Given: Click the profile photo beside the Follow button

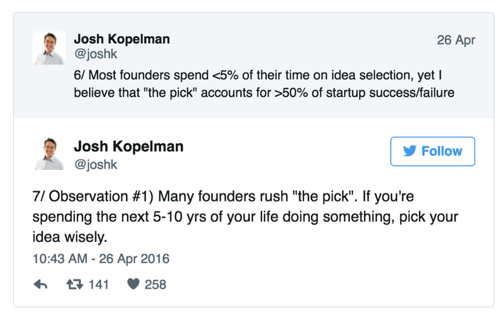Looking at the screenshot, I should click(x=49, y=154).
